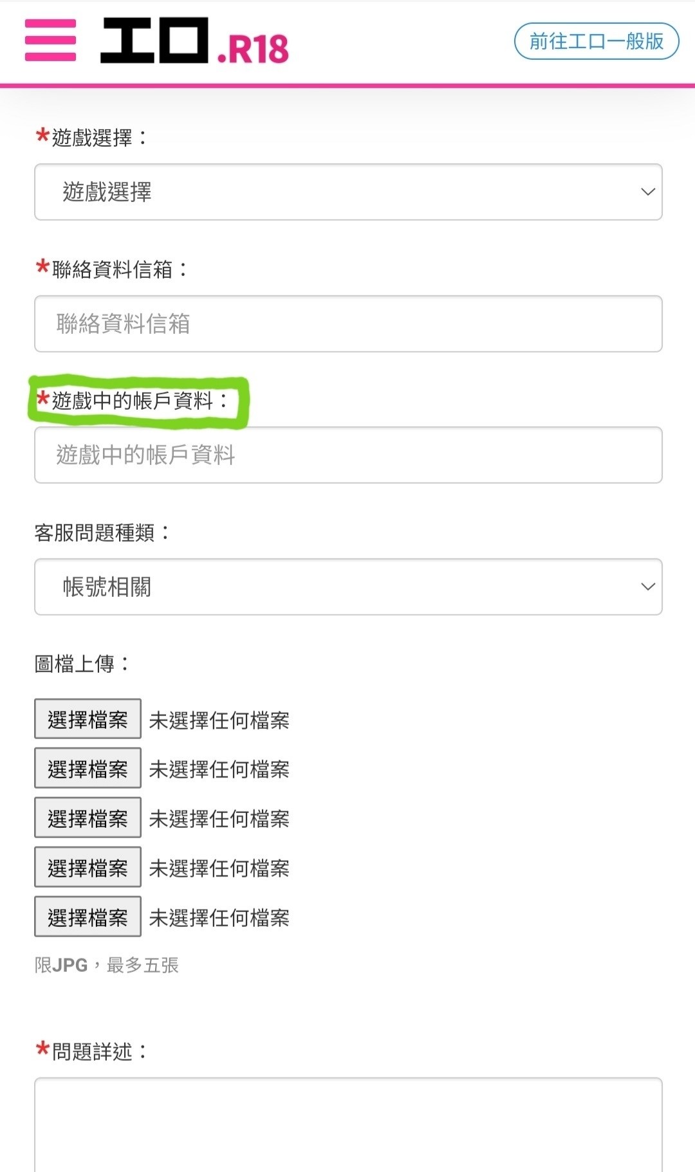695x1172 pixels.
Task: Click the 圖檔上傳 section label
Action: 75,664
